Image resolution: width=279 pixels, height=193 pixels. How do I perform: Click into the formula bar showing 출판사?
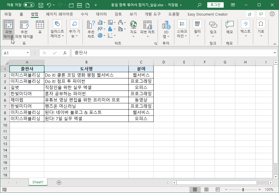(172, 53)
